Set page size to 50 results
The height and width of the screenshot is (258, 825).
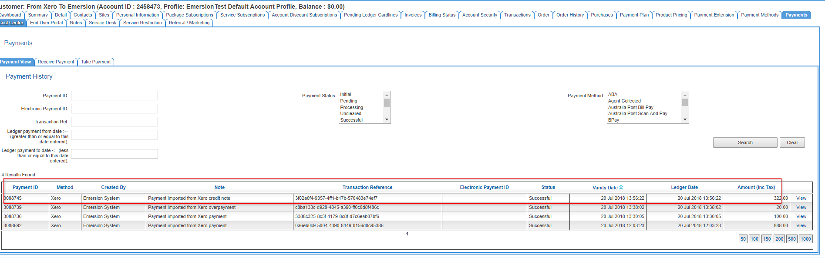click(x=743, y=239)
